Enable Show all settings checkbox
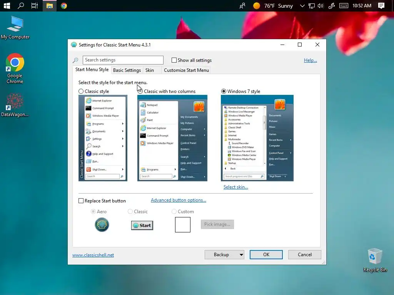Viewport: 394px width, 295px height. [174, 60]
